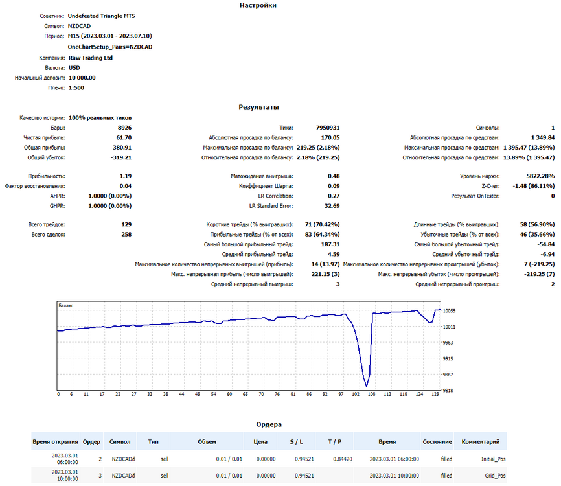
Task: Click the T / P column header
Action: [x=334, y=442]
